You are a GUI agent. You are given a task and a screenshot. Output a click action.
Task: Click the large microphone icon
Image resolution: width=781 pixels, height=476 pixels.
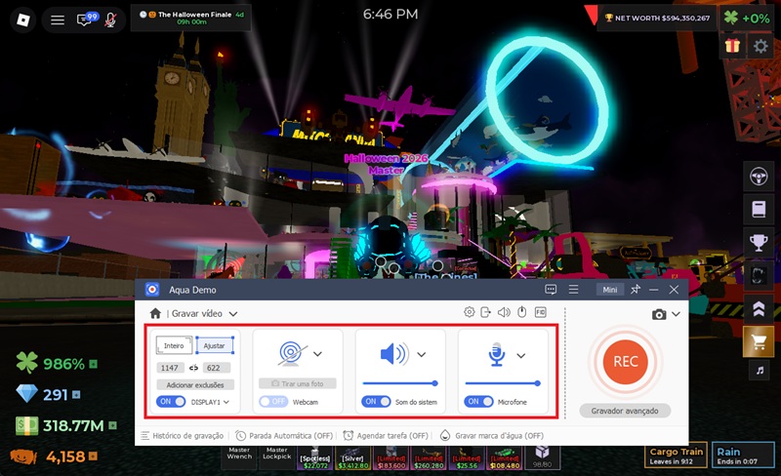coord(497,354)
